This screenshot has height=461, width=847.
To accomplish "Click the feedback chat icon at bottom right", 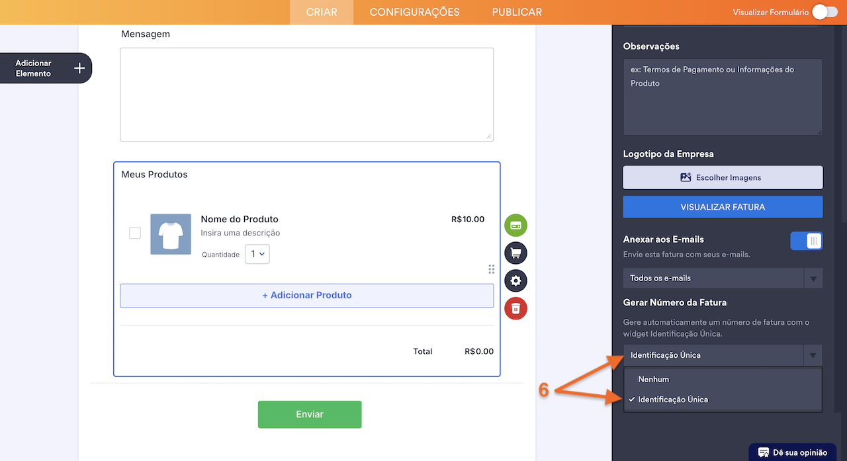I will click(763, 452).
